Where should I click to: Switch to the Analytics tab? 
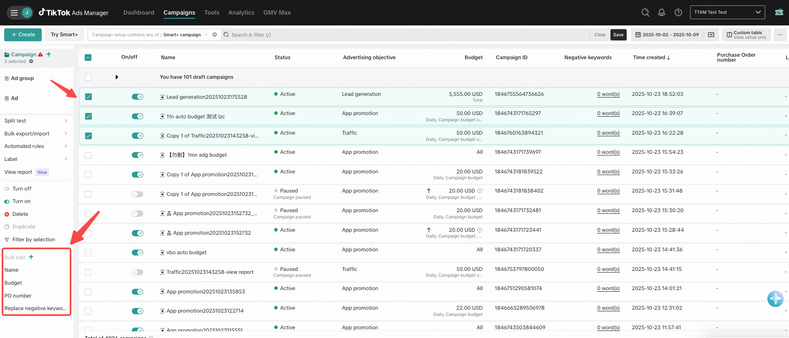click(241, 13)
